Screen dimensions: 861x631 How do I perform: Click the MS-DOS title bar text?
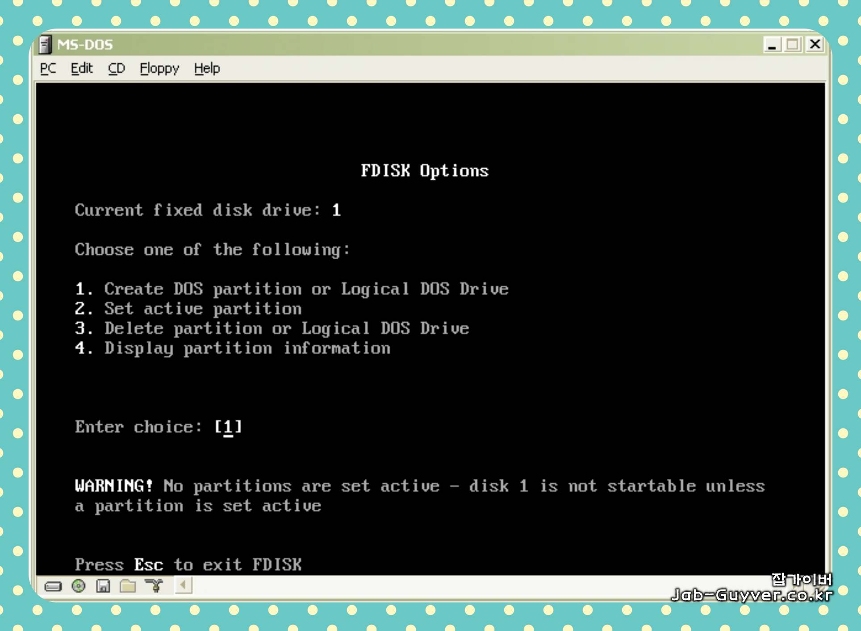click(x=85, y=45)
